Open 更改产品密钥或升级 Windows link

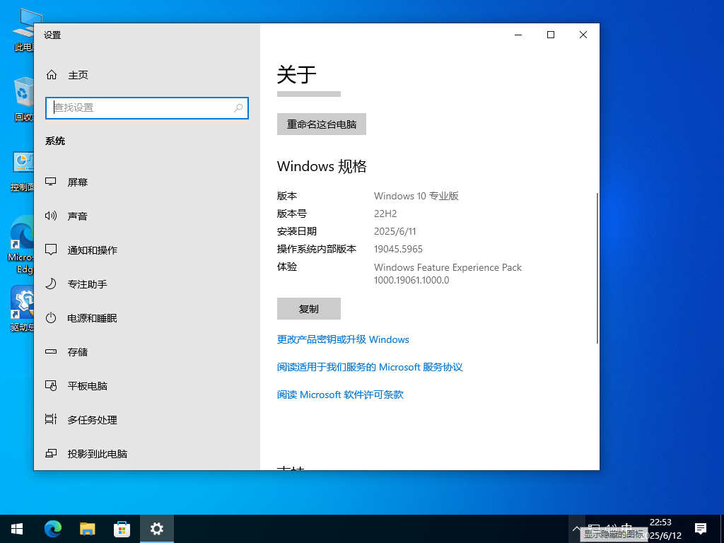343,339
